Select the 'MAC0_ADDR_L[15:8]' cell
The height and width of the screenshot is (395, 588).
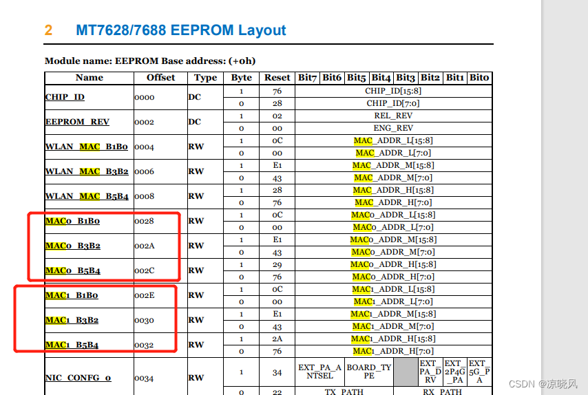[393, 215]
